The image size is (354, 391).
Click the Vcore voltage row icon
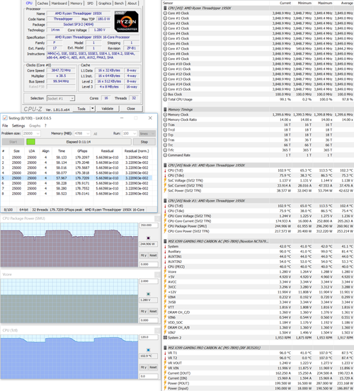165,272
